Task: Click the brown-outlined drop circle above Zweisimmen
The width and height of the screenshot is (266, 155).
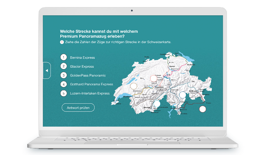Action: 134,86
